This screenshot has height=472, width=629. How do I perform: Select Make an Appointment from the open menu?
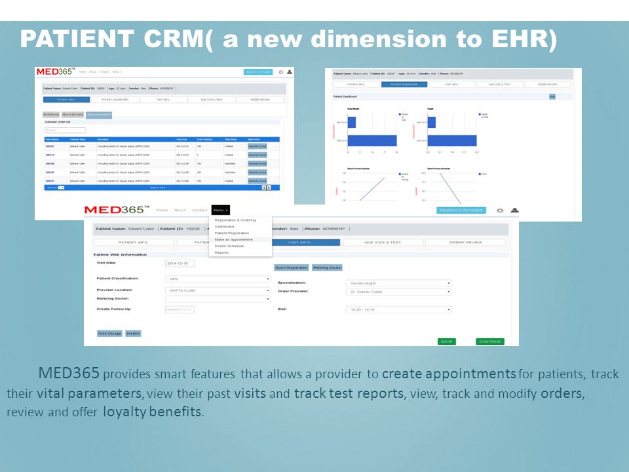234,240
